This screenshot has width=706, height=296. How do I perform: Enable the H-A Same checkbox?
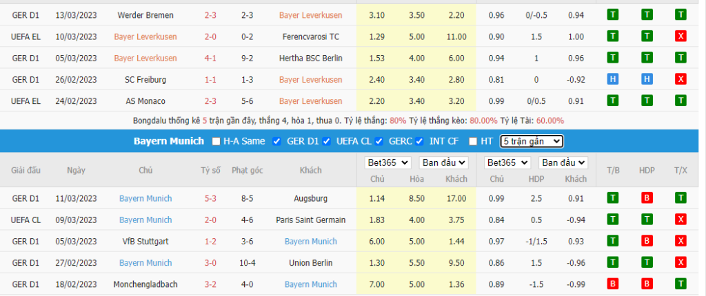click(x=216, y=141)
